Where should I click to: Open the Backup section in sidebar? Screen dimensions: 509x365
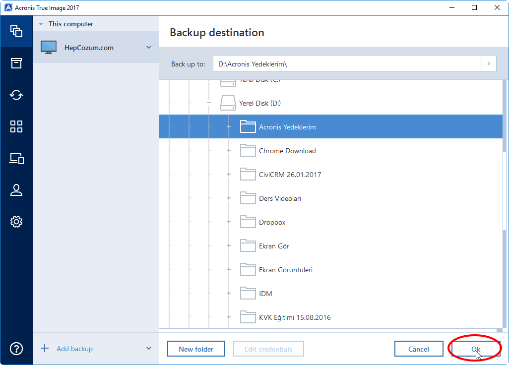coord(16,31)
